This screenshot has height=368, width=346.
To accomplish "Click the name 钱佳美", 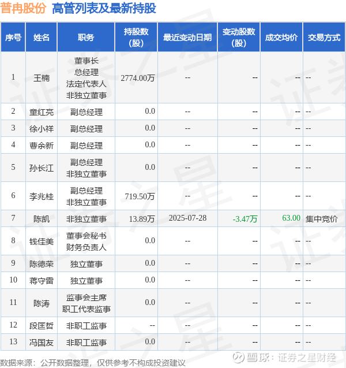I will tap(42, 241).
